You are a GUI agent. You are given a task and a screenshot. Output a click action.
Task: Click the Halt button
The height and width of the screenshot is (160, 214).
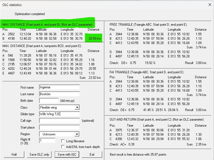pyautogui.click(x=14, y=155)
